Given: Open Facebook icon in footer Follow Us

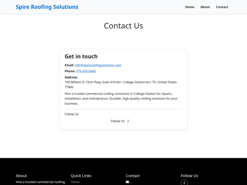Looking at the screenshot, I should click(184, 182).
